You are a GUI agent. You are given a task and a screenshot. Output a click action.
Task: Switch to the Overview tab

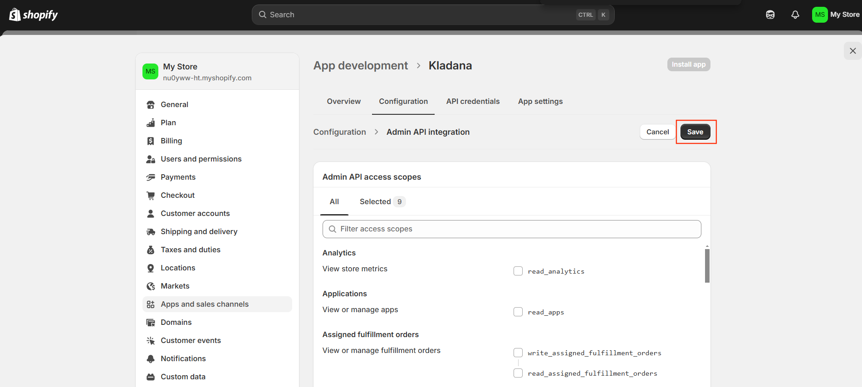(x=344, y=102)
